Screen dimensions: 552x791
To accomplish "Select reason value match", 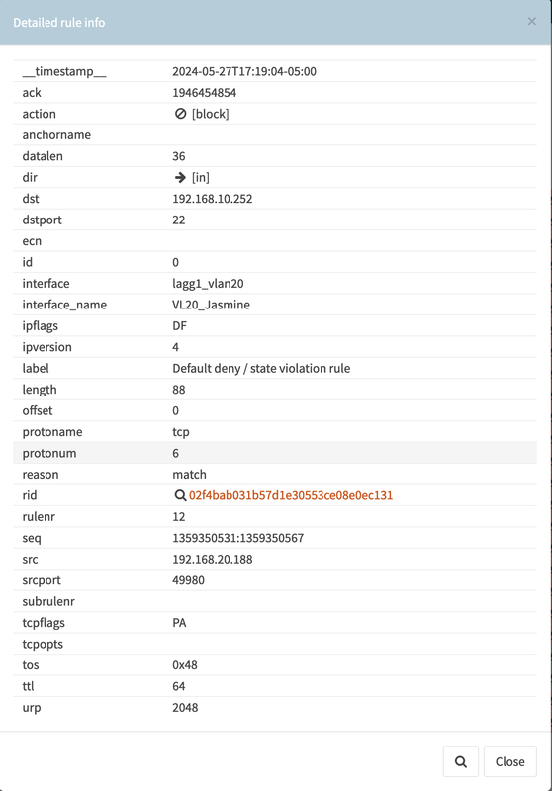I will (x=189, y=475).
